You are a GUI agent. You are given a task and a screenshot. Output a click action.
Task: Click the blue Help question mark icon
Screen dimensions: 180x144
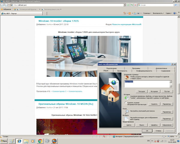pyautogui.click(x=175, y=13)
